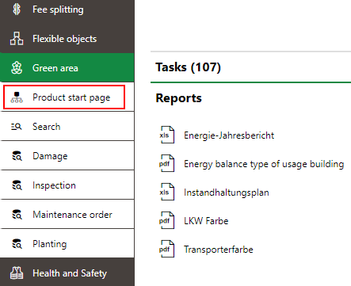The width and height of the screenshot is (351, 286).
Task: Open the LKW Farbe report
Action: (206, 221)
